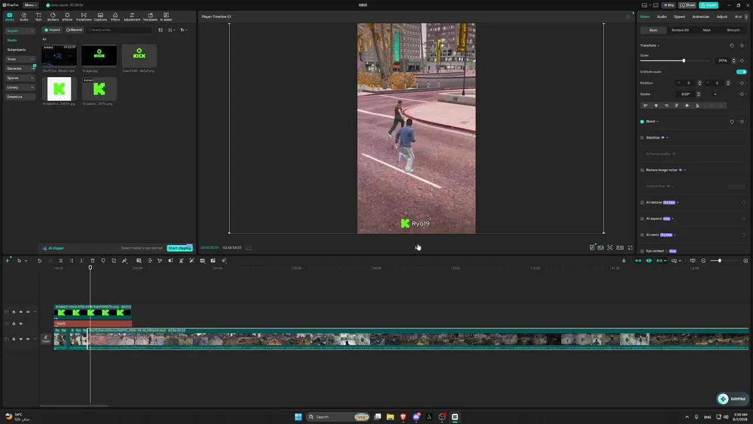Screen dimensions: 753x424
Task: Switch to the Speed inspector tab
Action: 679,16
